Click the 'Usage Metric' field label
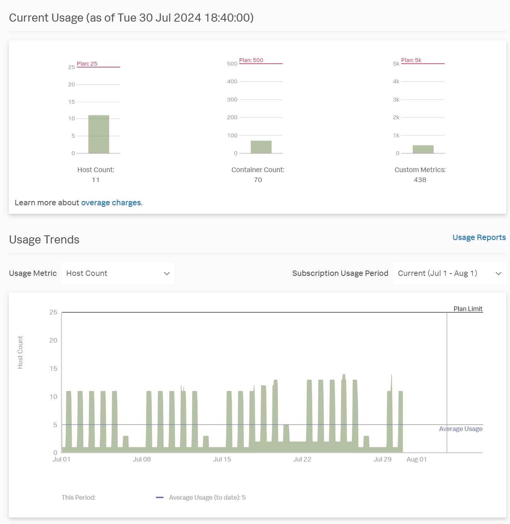The width and height of the screenshot is (510, 524). [x=33, y=273]
